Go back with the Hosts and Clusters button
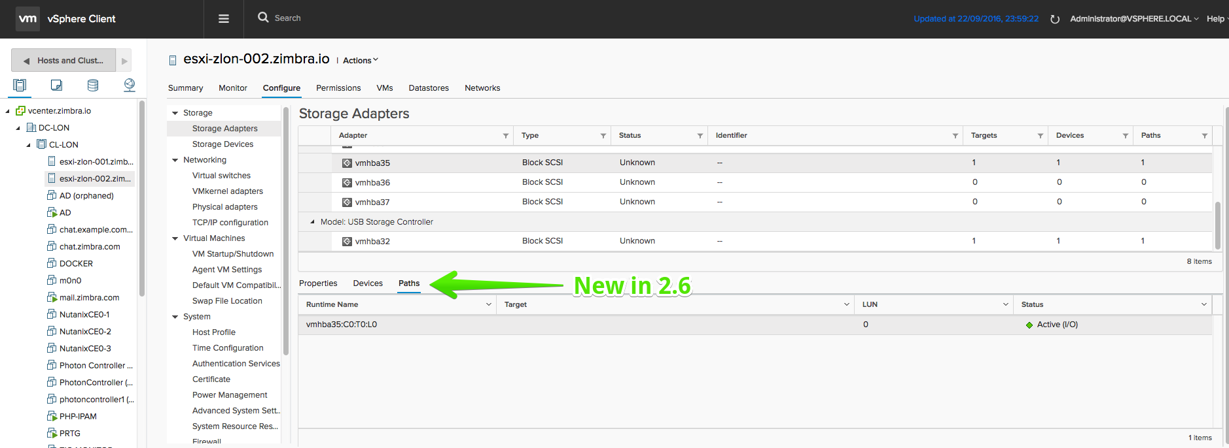The height and width of the screenshot is (448, 1229). 63,61
